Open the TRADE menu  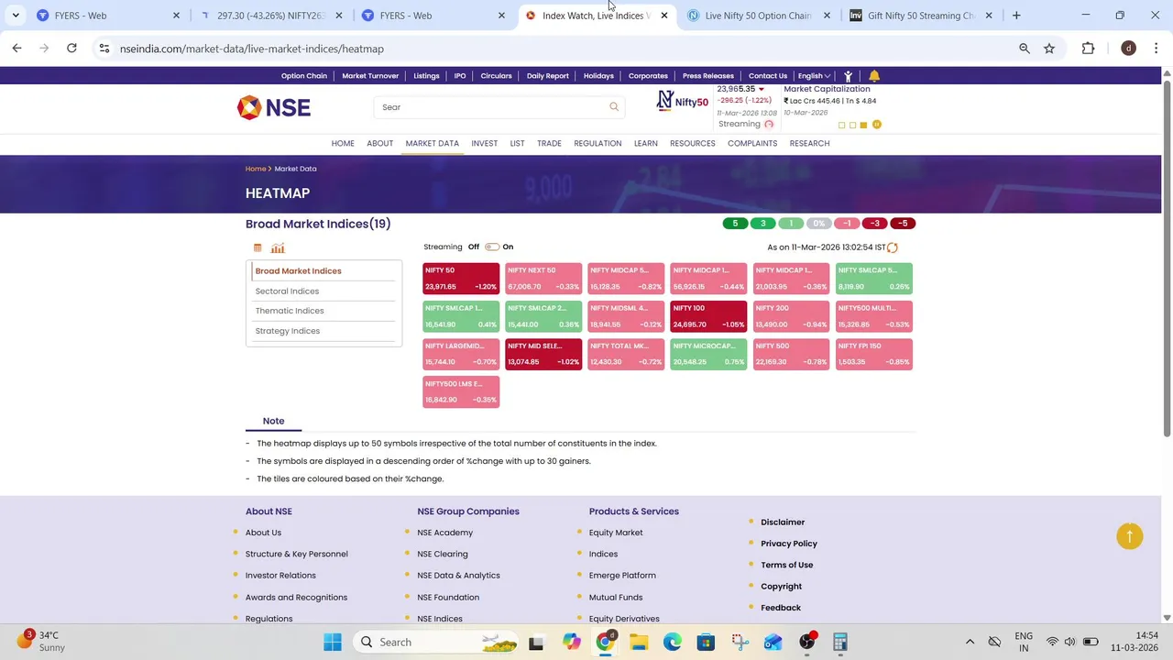549,143
